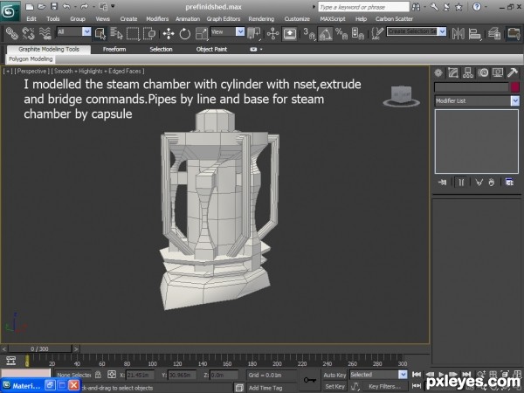Save the file with the floppy icon
The width and height of the screenshot is (524, 393).
pyautogui.click(x=53, y=7)
